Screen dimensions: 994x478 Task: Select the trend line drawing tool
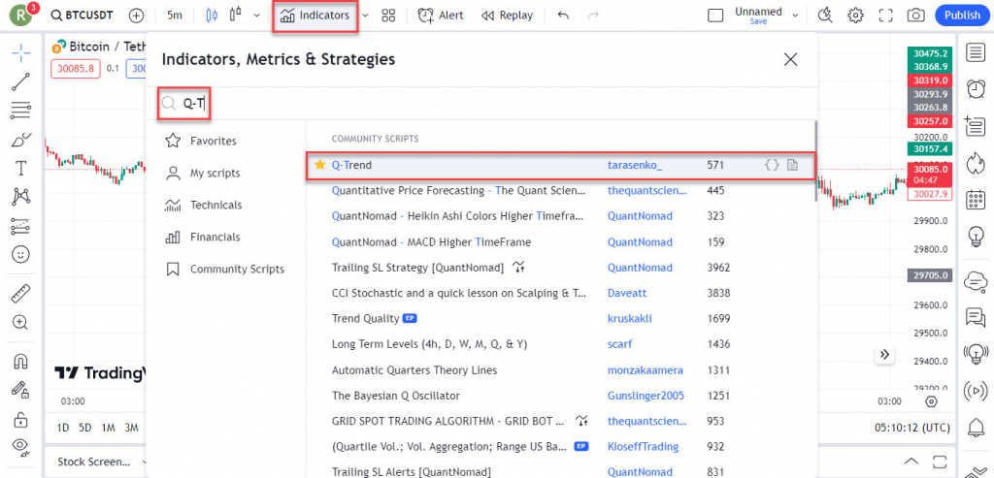[x=21, y=82]
